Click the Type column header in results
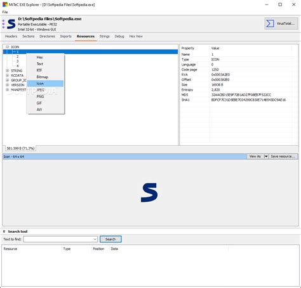The height and width of the screenshot is (288, 301). click(x=67, y=249)
